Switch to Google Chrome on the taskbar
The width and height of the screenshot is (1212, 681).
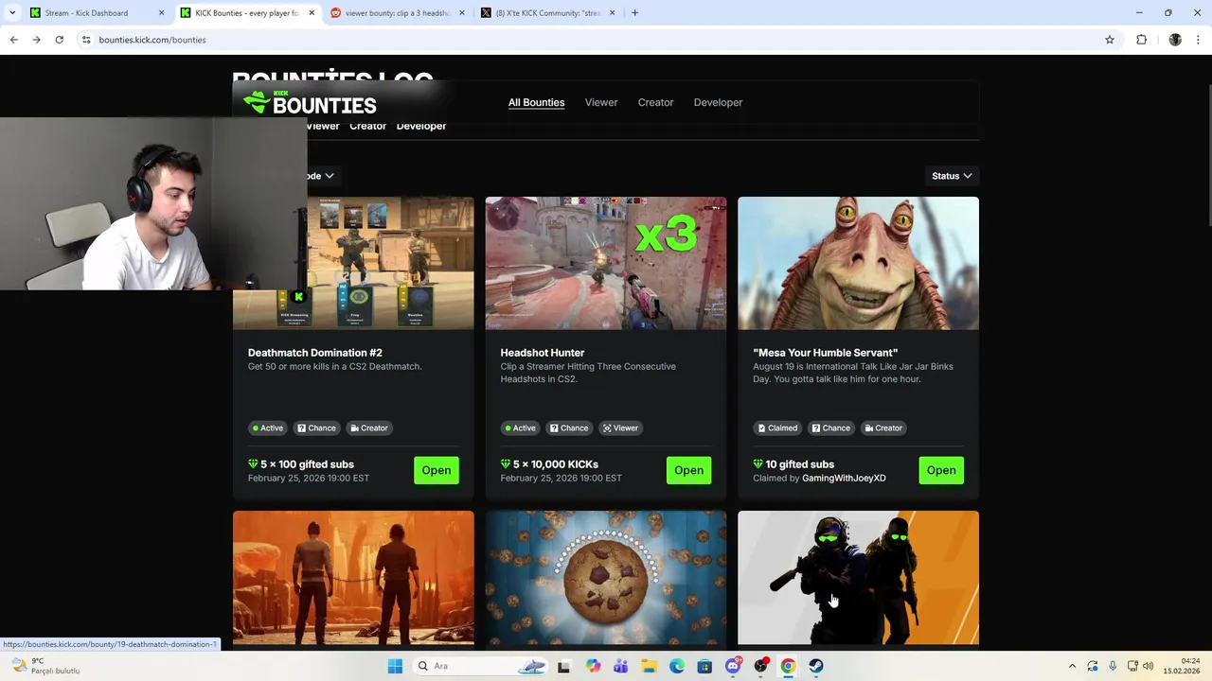click(788, 666)
